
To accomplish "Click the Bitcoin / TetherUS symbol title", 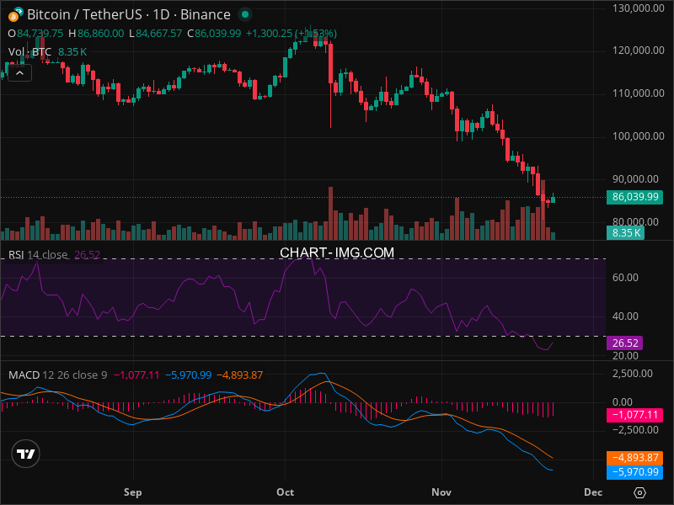I will coord(128,14).
